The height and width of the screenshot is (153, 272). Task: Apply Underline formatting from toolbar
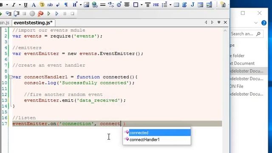pyautogui.click(x=25, y=5)
